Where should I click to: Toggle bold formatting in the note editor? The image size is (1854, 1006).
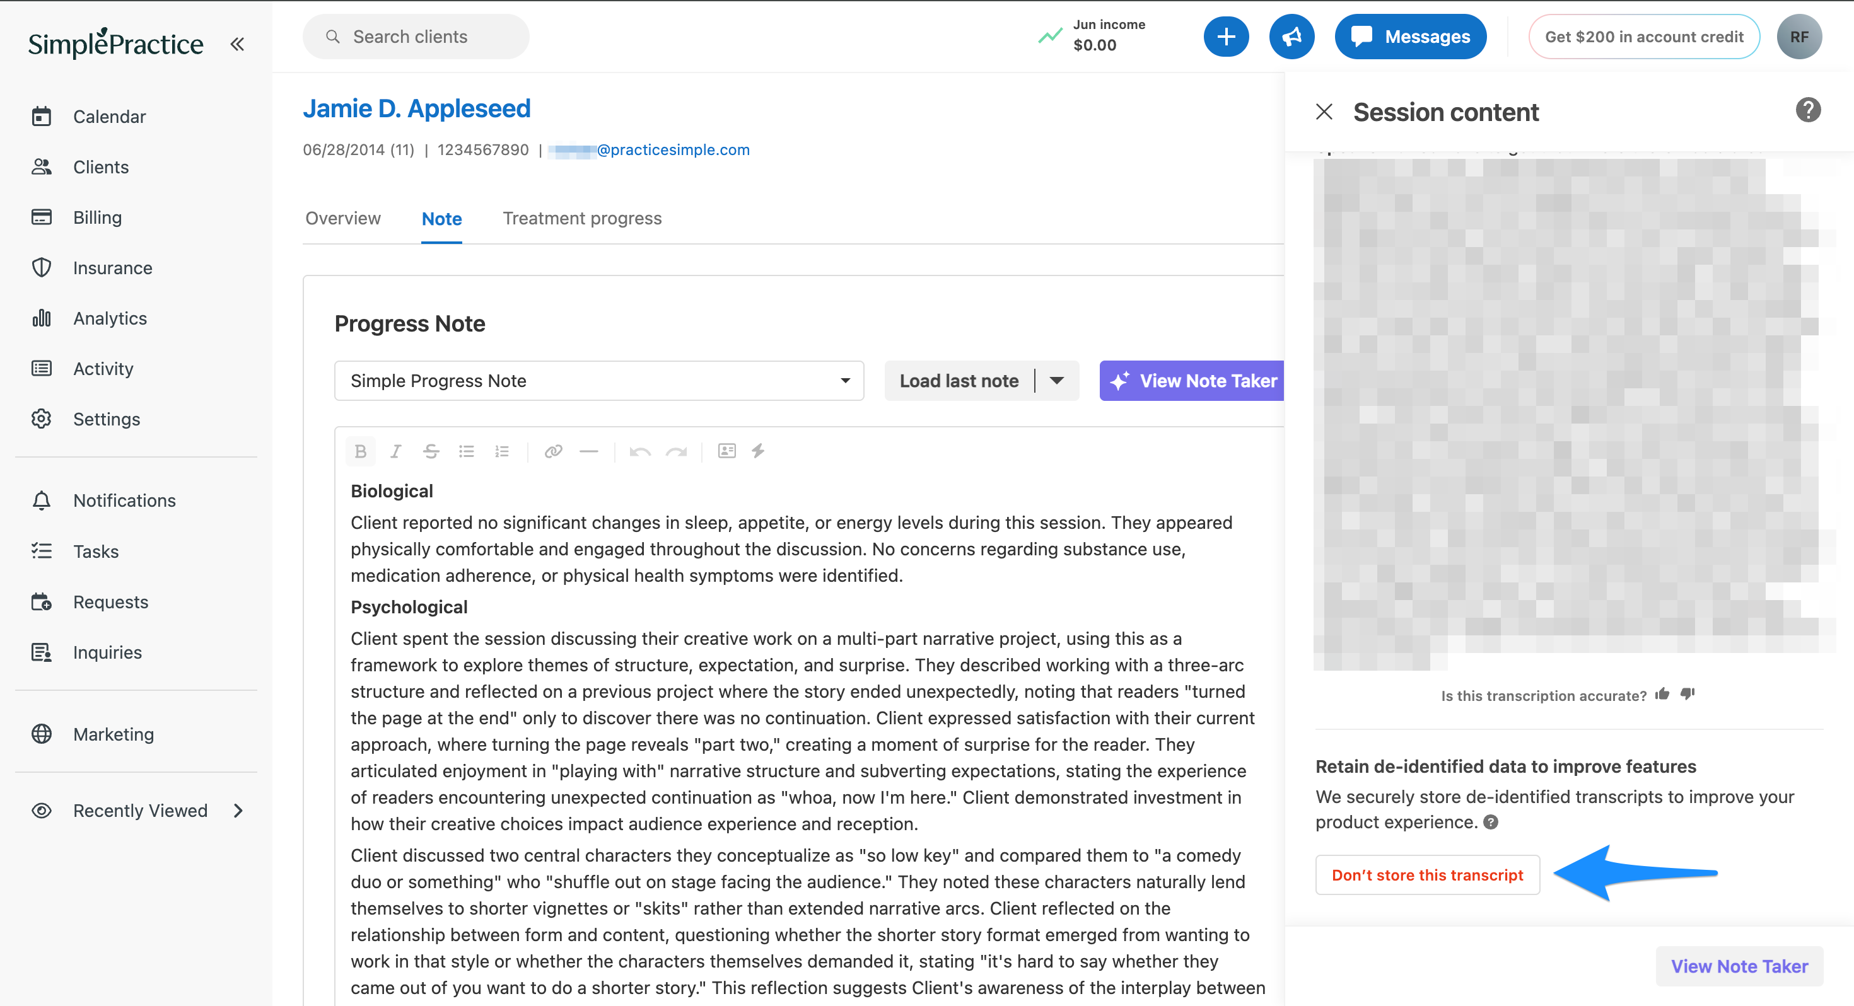pos(361,451)
